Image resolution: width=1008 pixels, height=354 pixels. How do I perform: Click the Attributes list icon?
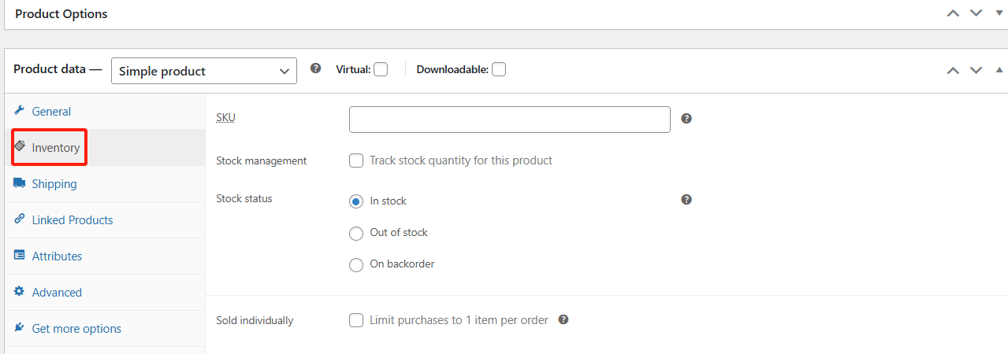pos(19,256)
